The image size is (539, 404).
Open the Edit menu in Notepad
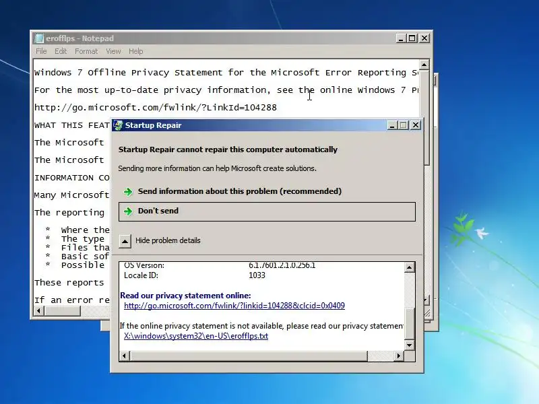pyautogui.click(x=61, y=51)
